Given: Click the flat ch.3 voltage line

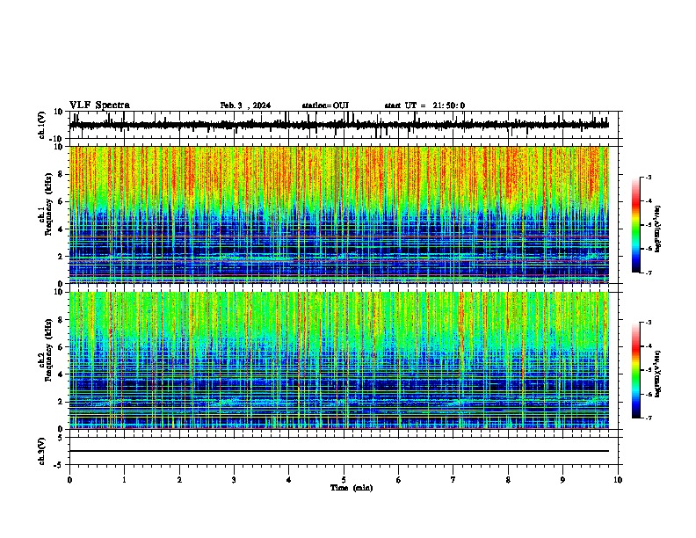Looking at the screenshot, I should (x=339, y=451).
